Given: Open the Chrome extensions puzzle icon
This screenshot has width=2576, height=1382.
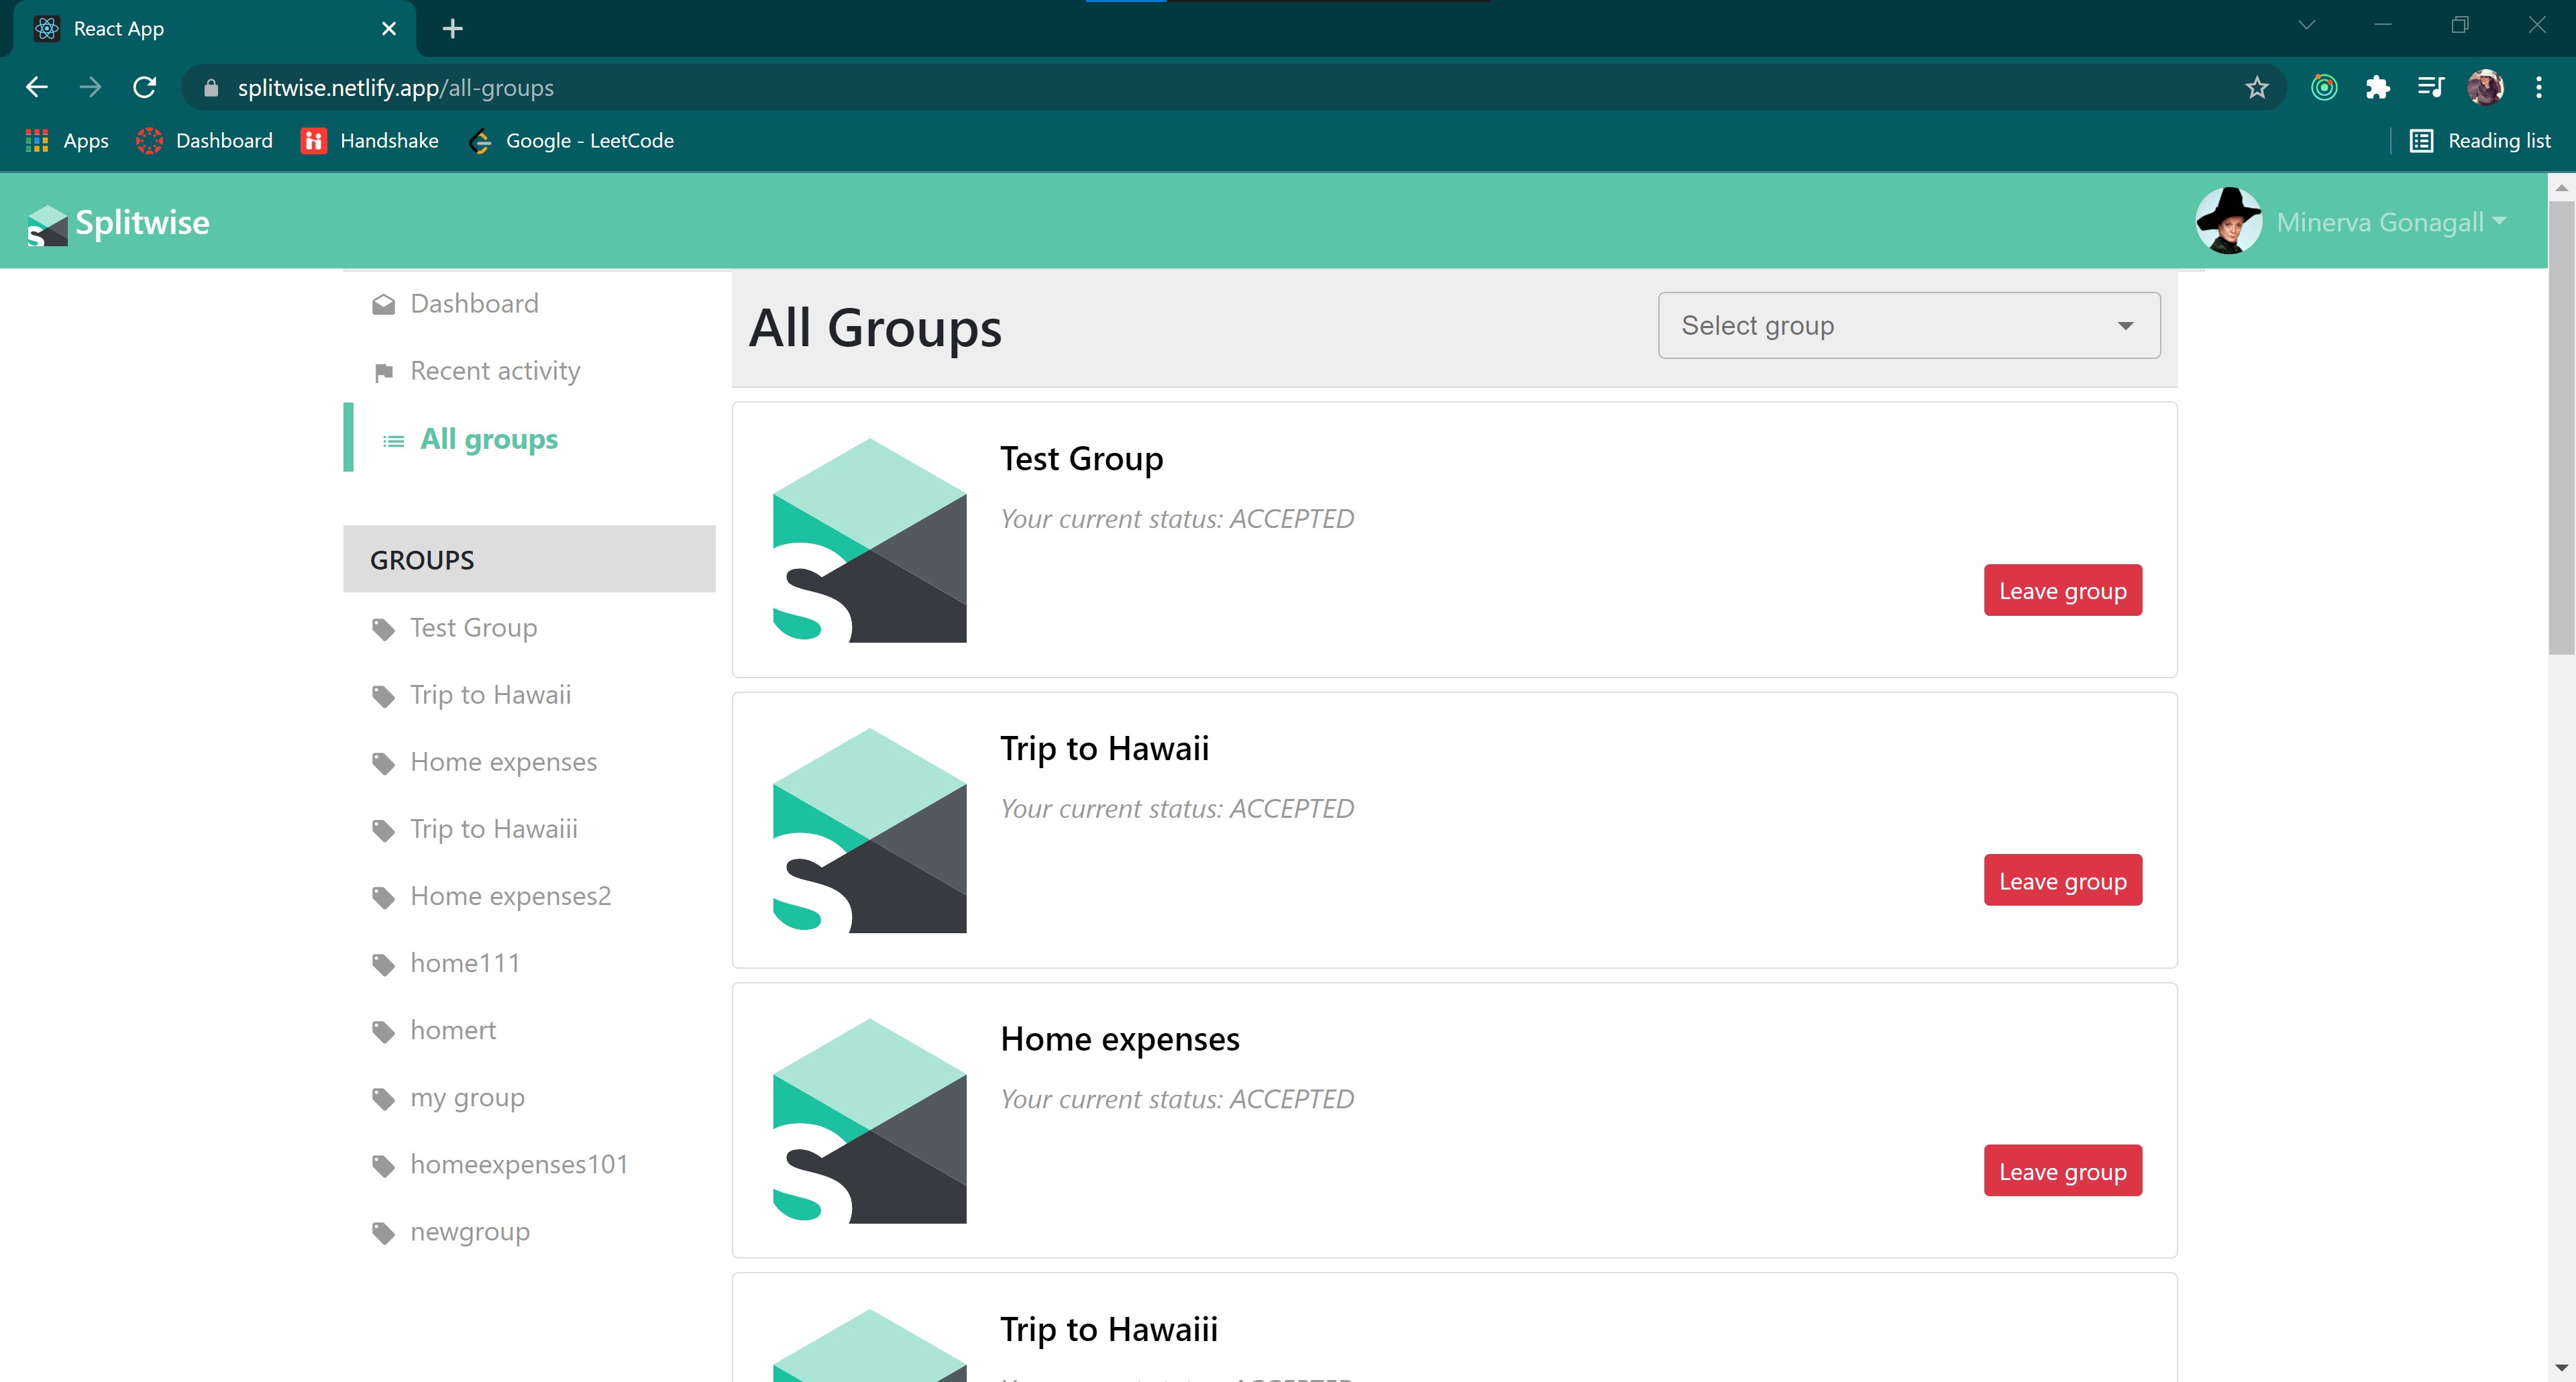Looking at the screenshot, I should click(x=2377, y=88).
